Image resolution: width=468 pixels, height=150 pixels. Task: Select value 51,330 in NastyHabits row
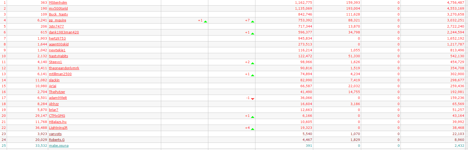[354, 56]
